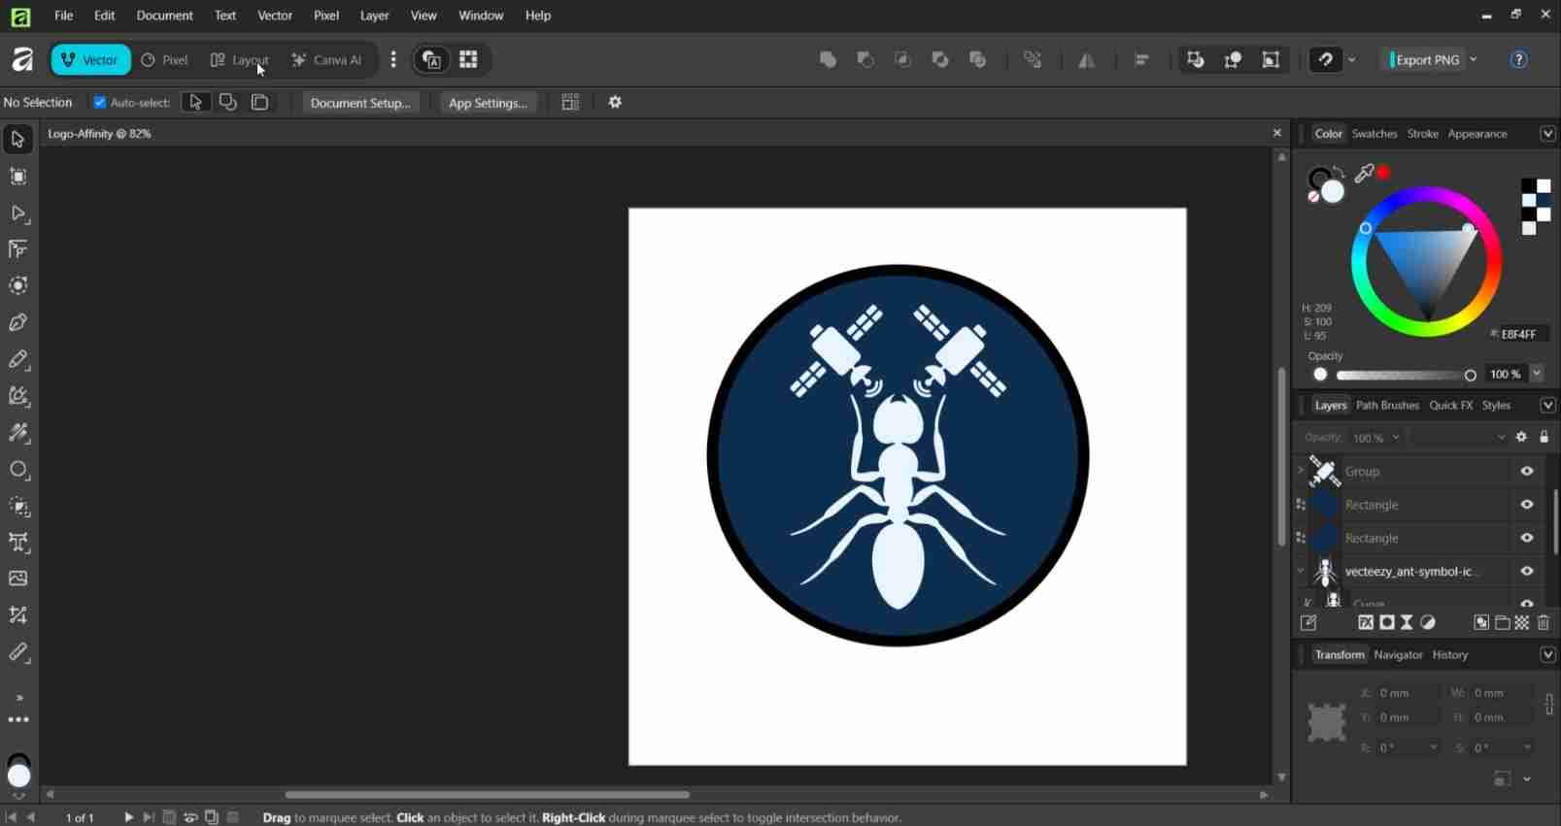Toggle the layer lock padlock
Viewport: 1561px width, 826px height.
(x=1544, y=438)
